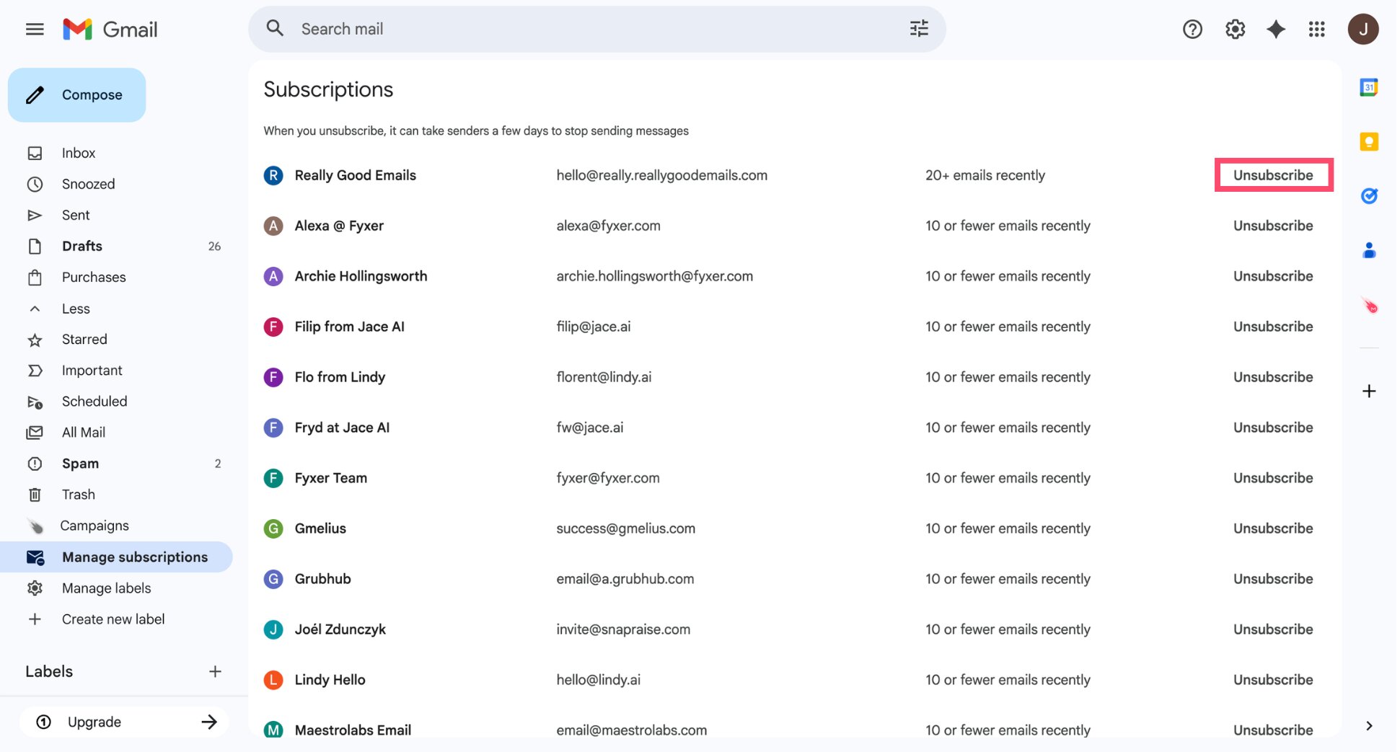This screenshot has width=1400, height=752.
Task: Click Create new label
Action: 118,619
